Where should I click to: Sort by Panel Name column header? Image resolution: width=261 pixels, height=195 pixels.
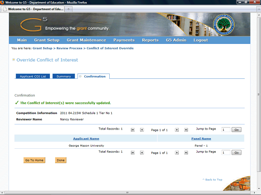[x=201, y=139]
